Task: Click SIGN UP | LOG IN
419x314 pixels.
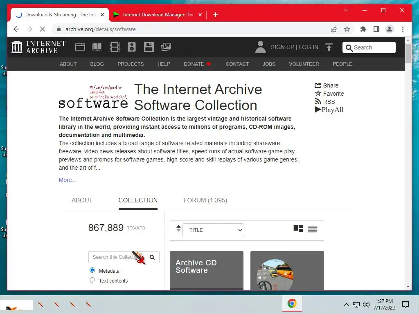Action: click(x=295, y=47)
